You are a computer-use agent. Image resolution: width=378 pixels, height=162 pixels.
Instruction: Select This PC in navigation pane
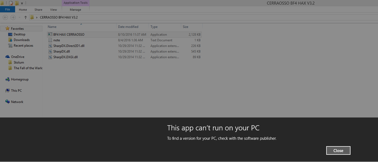16,91
